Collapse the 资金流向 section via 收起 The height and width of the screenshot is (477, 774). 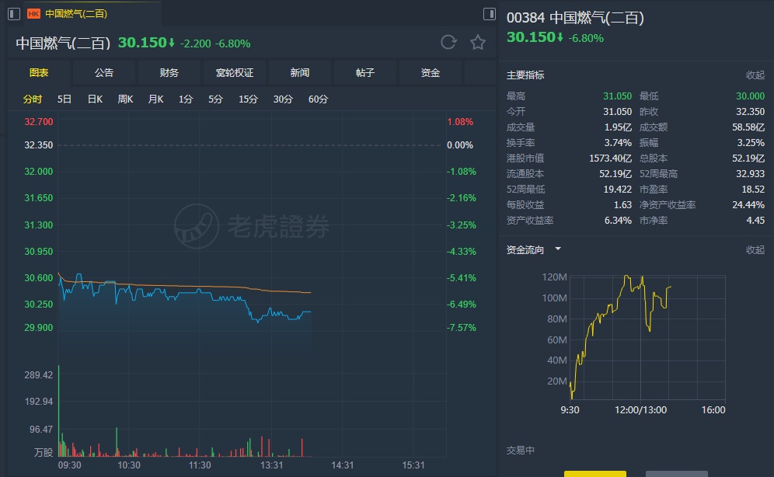click(x=755, y=250)
